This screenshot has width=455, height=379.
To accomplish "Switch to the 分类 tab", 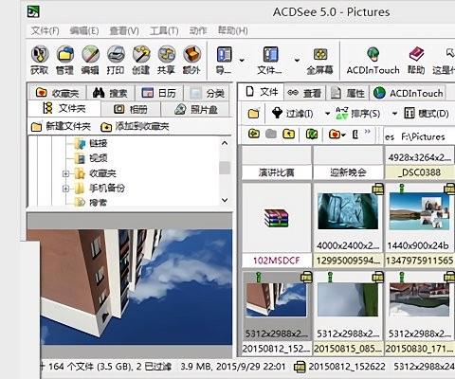I will 207,93.
